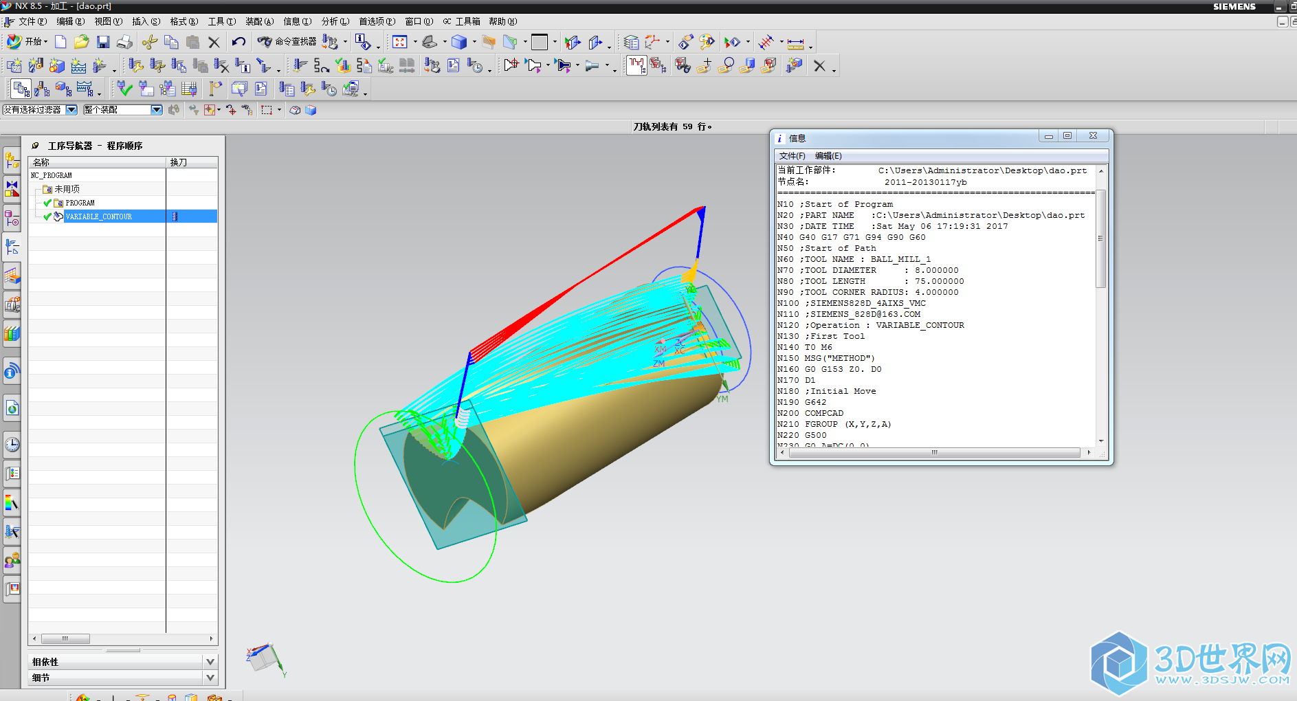Open 文件(F) menu in 信息 window
This screenshot has width=1297, height=701.
(792, 156)
